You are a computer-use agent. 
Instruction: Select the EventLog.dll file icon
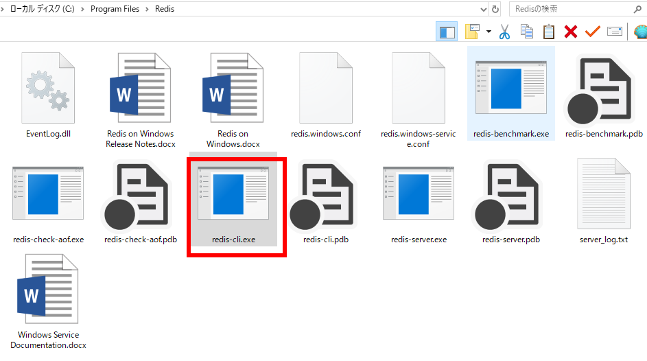tap(48, 88)
